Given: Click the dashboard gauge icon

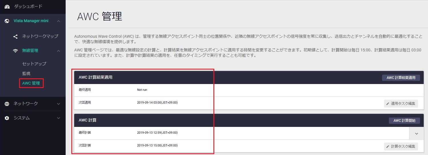Looking at the screenshot, I should (7, 7).
